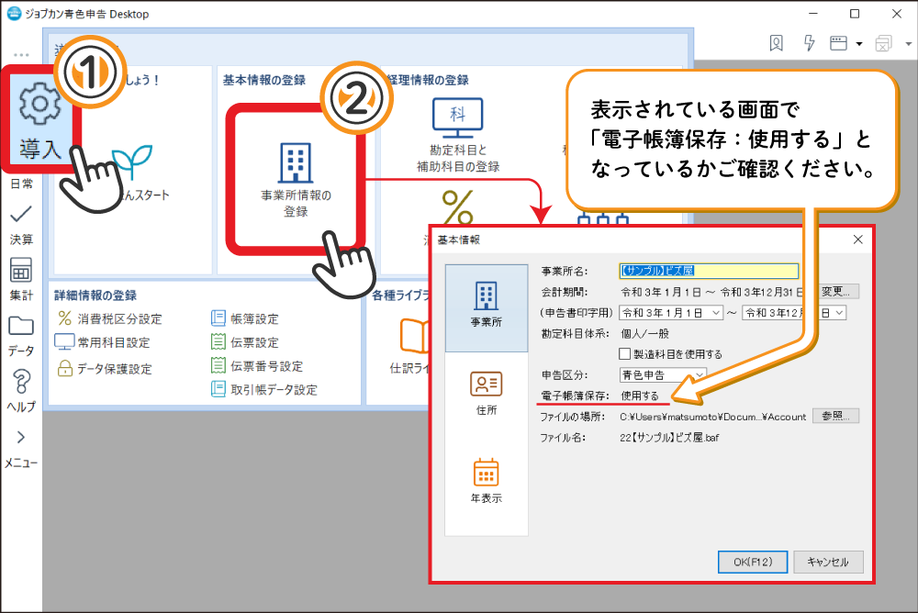Click the 勘定科目体系 個人/一般 value
The height and width of the screenshot is (613, 918).
click(x=644, y=334)
